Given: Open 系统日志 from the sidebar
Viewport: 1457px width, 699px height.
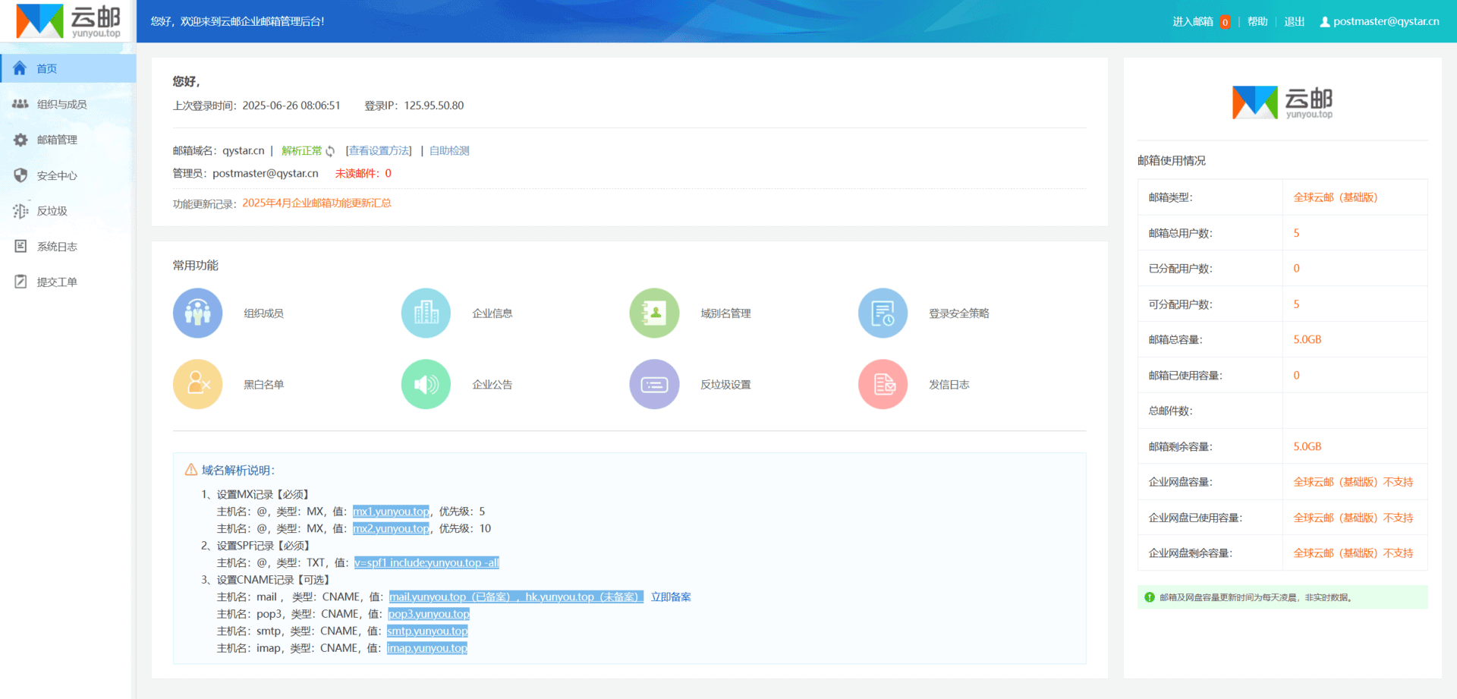Looking at the screenshot, I should coord(57,247).
